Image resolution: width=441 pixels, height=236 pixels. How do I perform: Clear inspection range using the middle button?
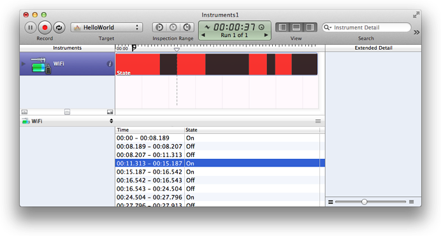(x=173, y=27)
